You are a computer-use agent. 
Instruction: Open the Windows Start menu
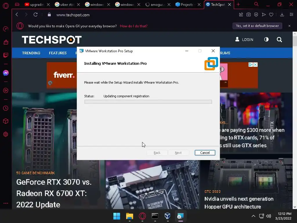point(117,216)
